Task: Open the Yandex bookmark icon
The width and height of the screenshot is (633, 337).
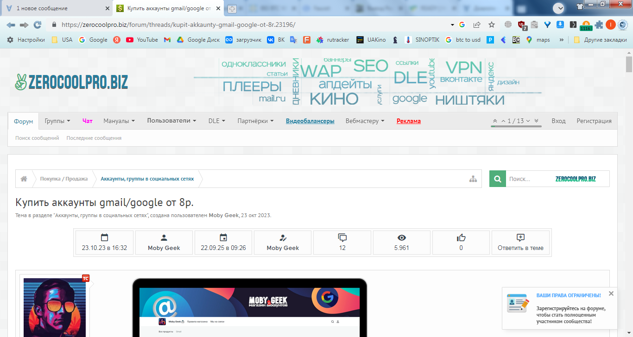Action: click(117, 40)
